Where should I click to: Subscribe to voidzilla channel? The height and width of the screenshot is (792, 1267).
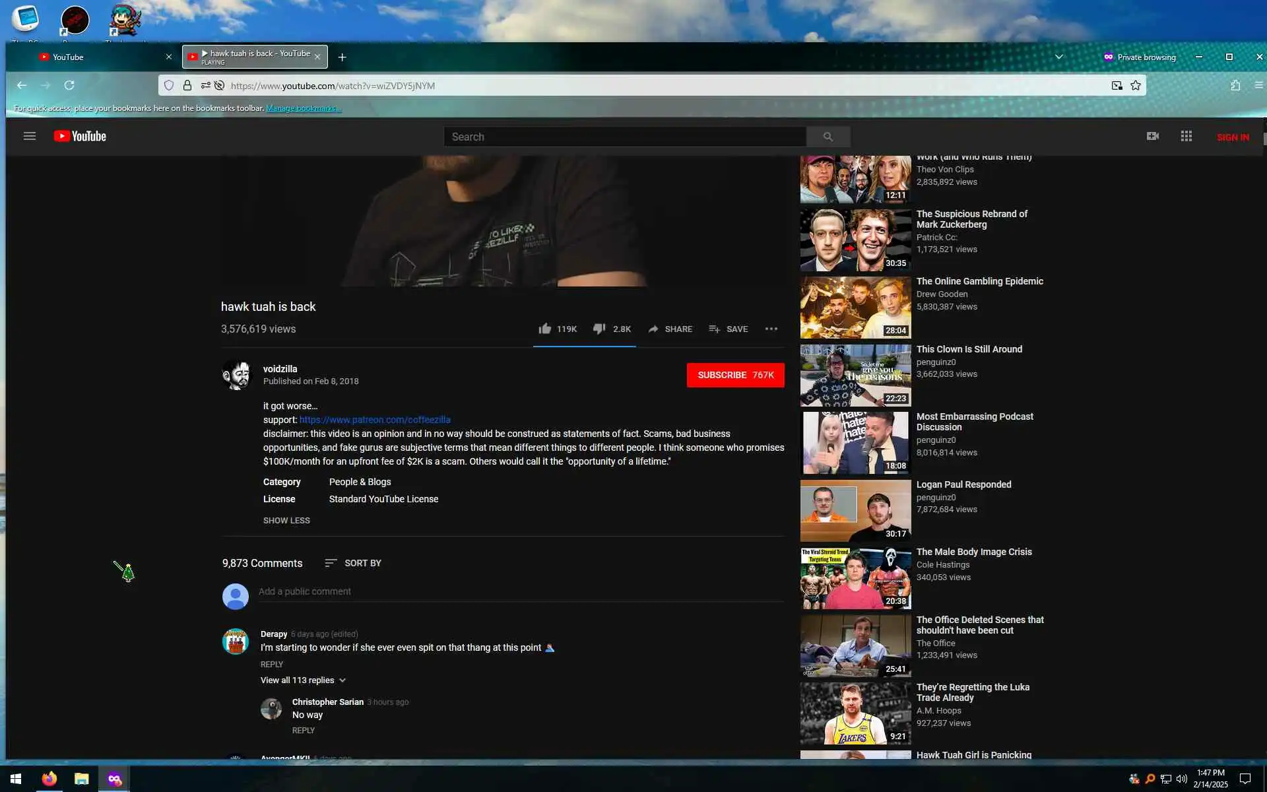735,375
